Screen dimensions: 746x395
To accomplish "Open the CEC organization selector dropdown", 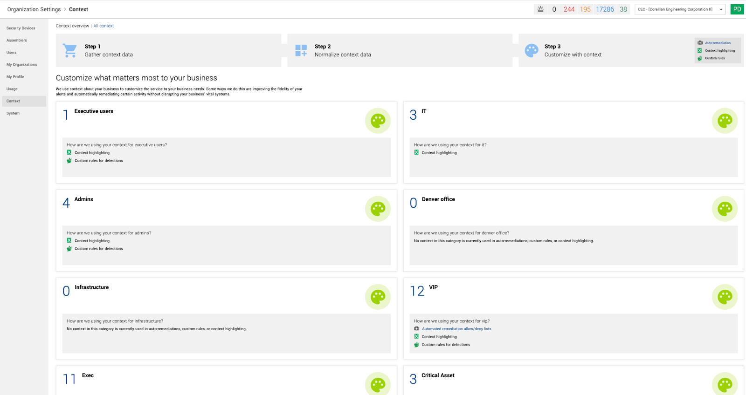I will pos(680,9).
